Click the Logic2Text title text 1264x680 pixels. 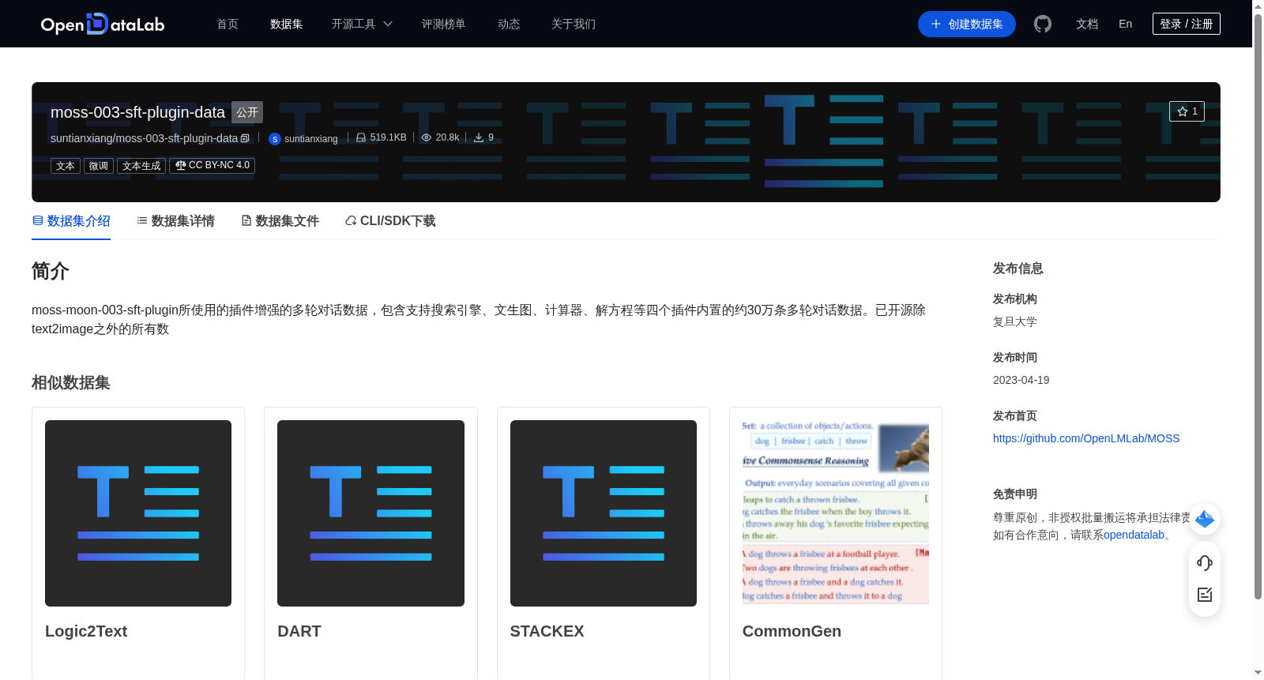coord(86,631)
